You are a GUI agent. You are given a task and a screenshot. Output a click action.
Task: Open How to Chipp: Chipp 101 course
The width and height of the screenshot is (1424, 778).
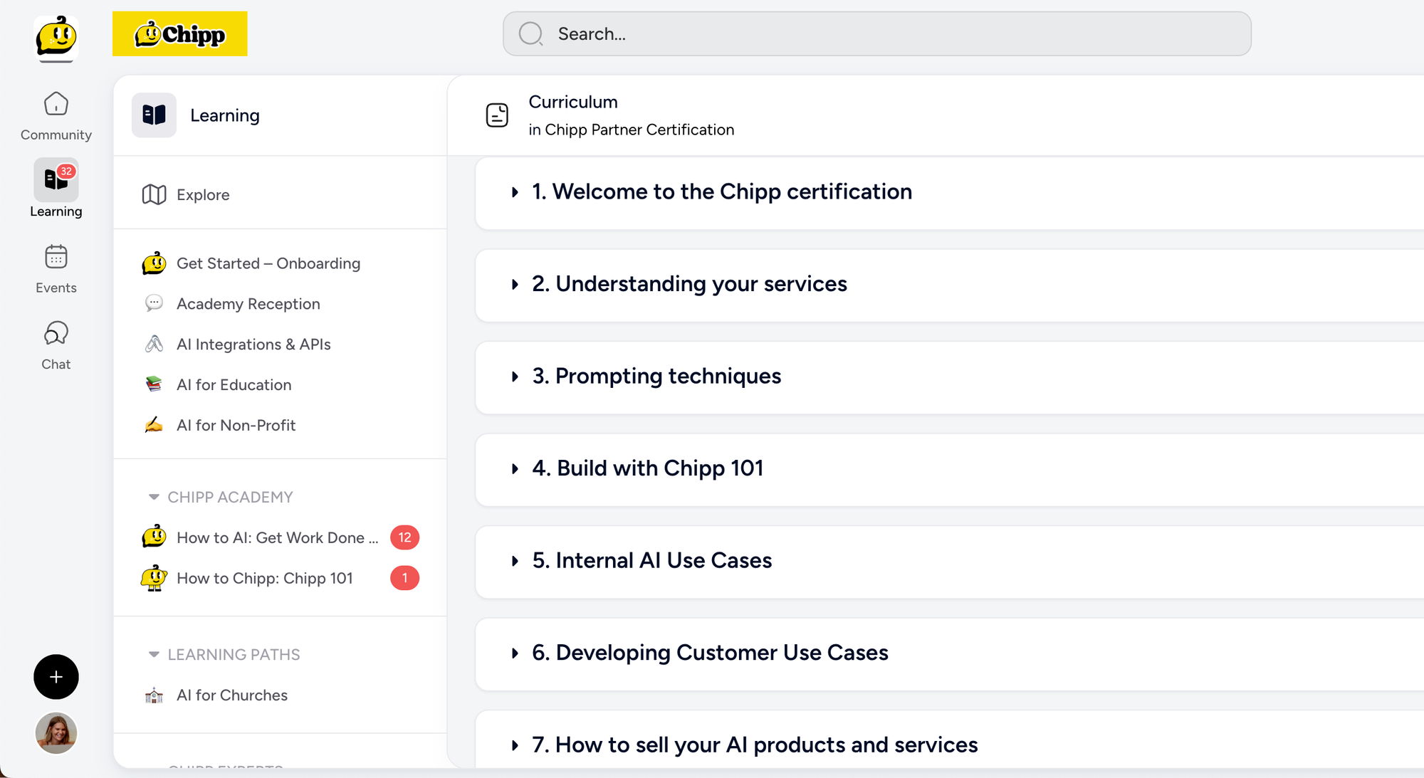(x=264, y=578)
